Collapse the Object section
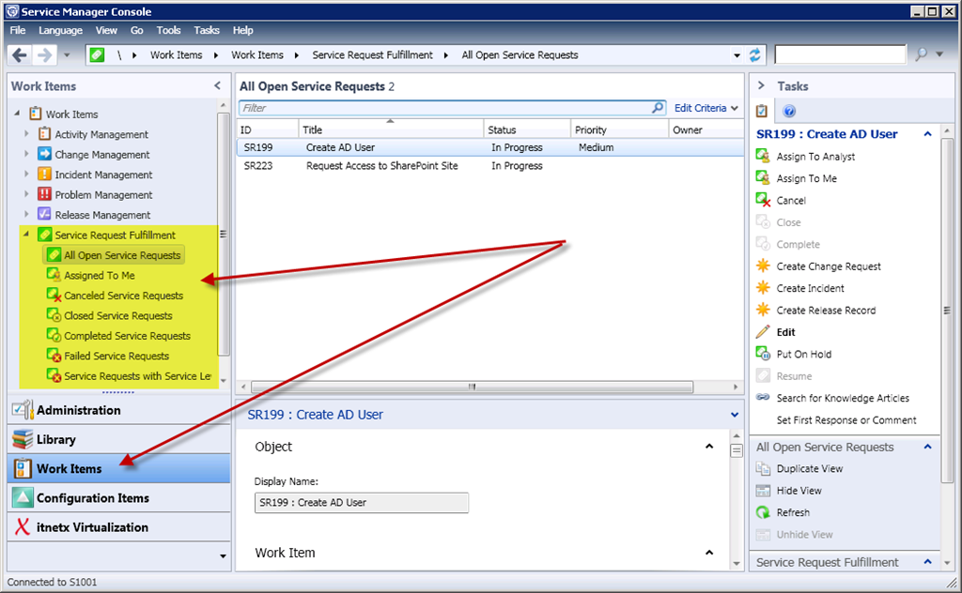 pyautogui.click(x=710, y=447)
